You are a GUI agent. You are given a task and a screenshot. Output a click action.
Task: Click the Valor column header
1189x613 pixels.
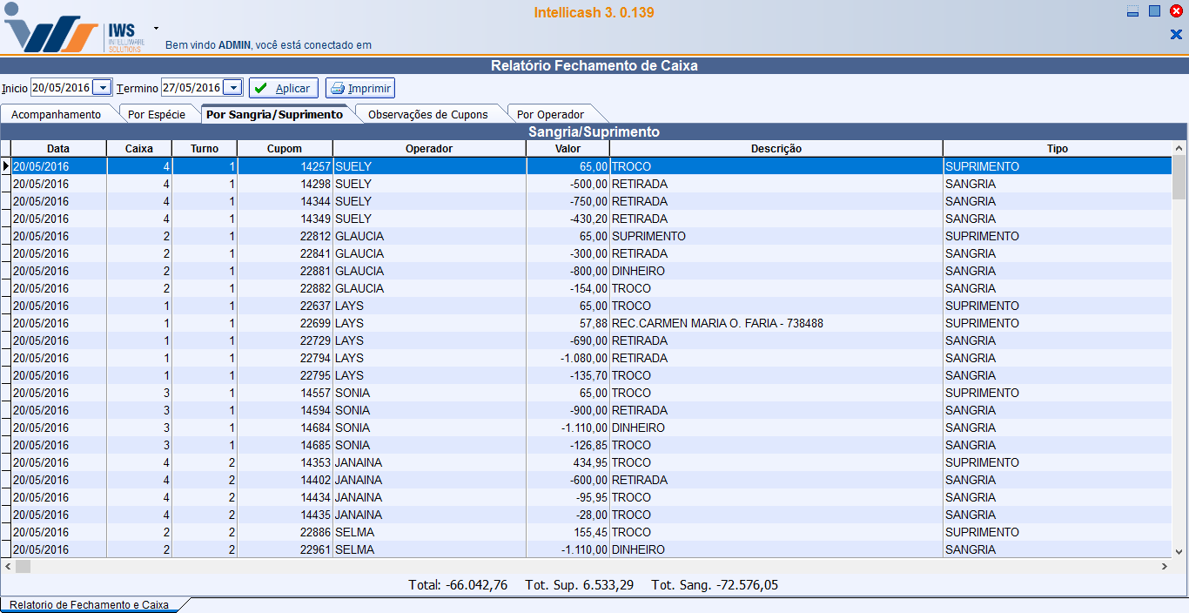click(x=568, y=149)
